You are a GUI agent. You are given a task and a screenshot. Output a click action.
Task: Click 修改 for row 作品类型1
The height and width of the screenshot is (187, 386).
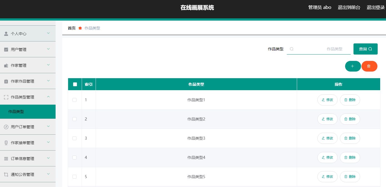point(327,100)
